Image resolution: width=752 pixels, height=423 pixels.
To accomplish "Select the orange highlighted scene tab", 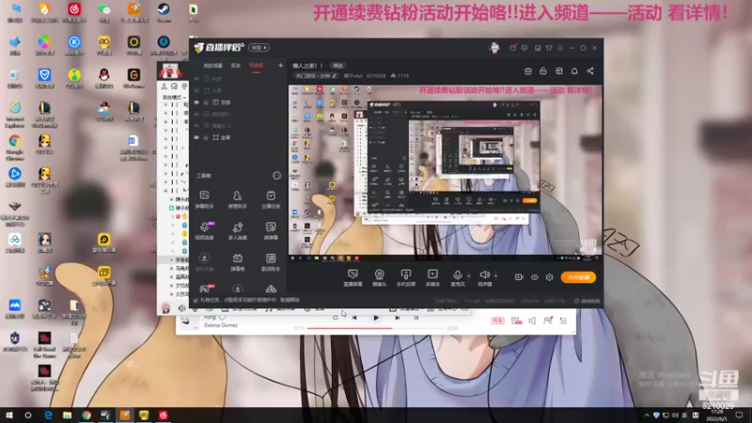I will (256, 66).
